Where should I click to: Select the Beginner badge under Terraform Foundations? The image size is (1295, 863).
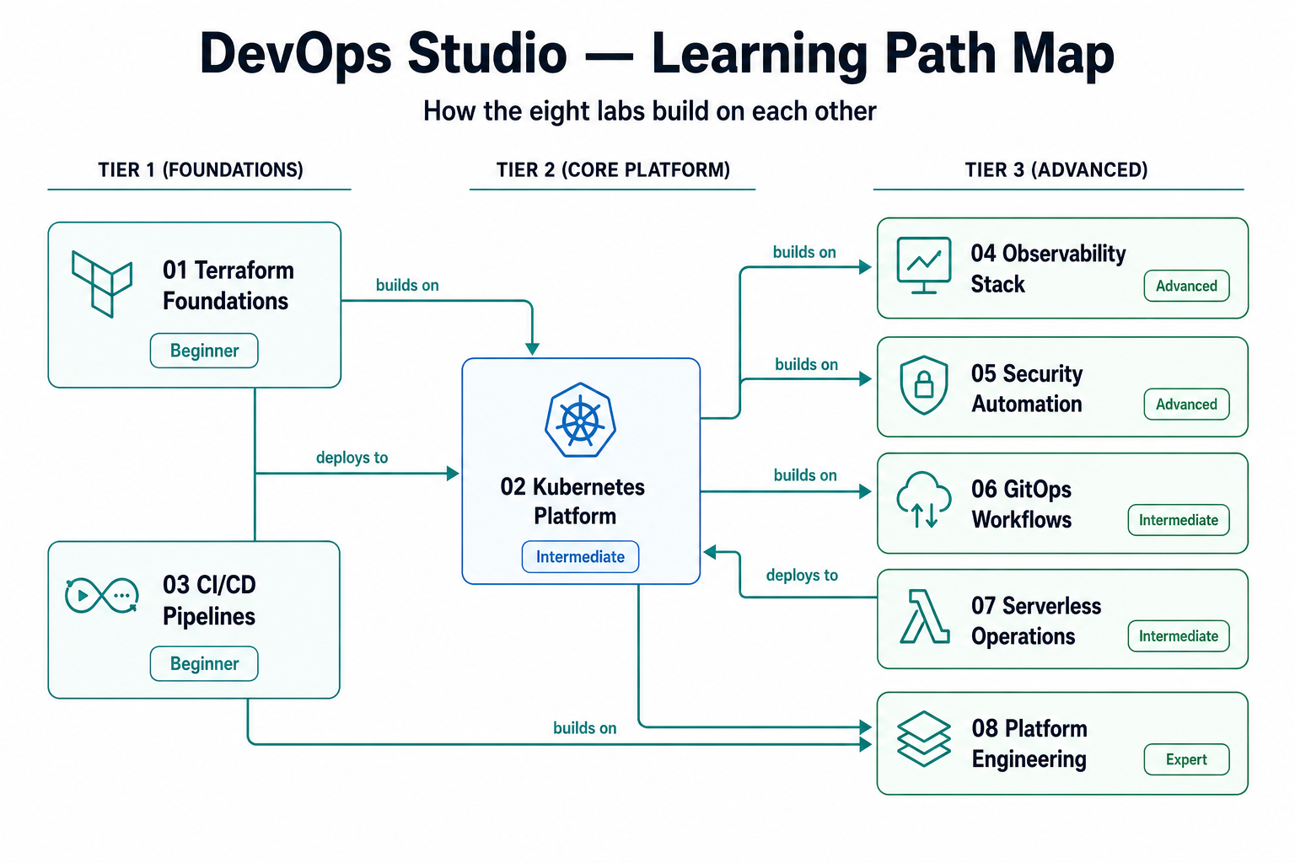tap(204, 351)
